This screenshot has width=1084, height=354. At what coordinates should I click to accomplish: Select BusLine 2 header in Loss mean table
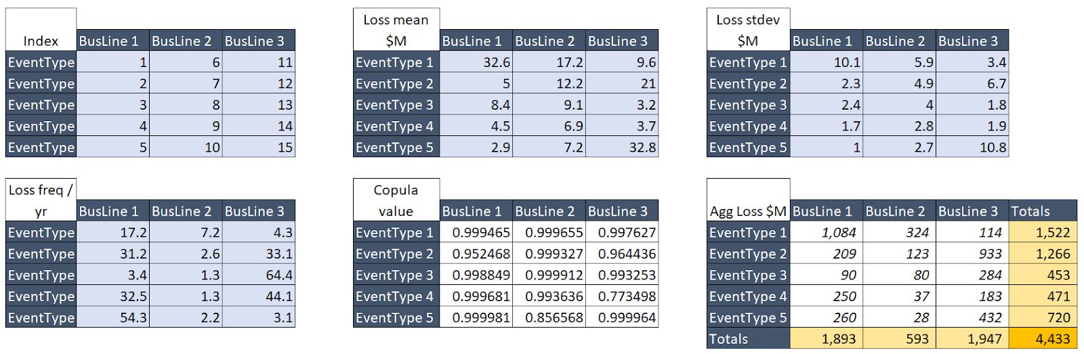[x=549, y=41]
